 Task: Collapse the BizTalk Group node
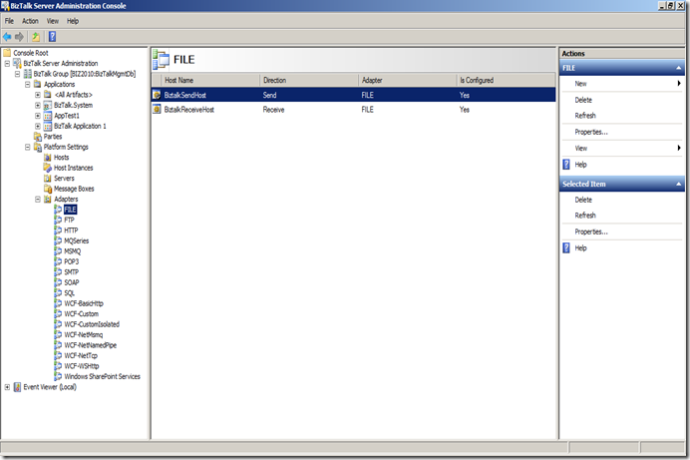[18, 74]
